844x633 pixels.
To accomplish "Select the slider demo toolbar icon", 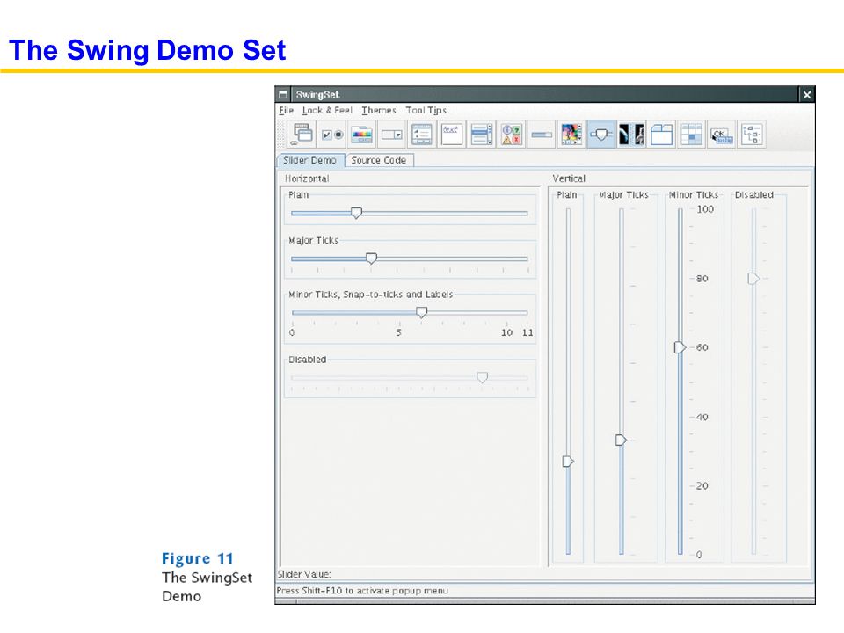I will (601, 134).
